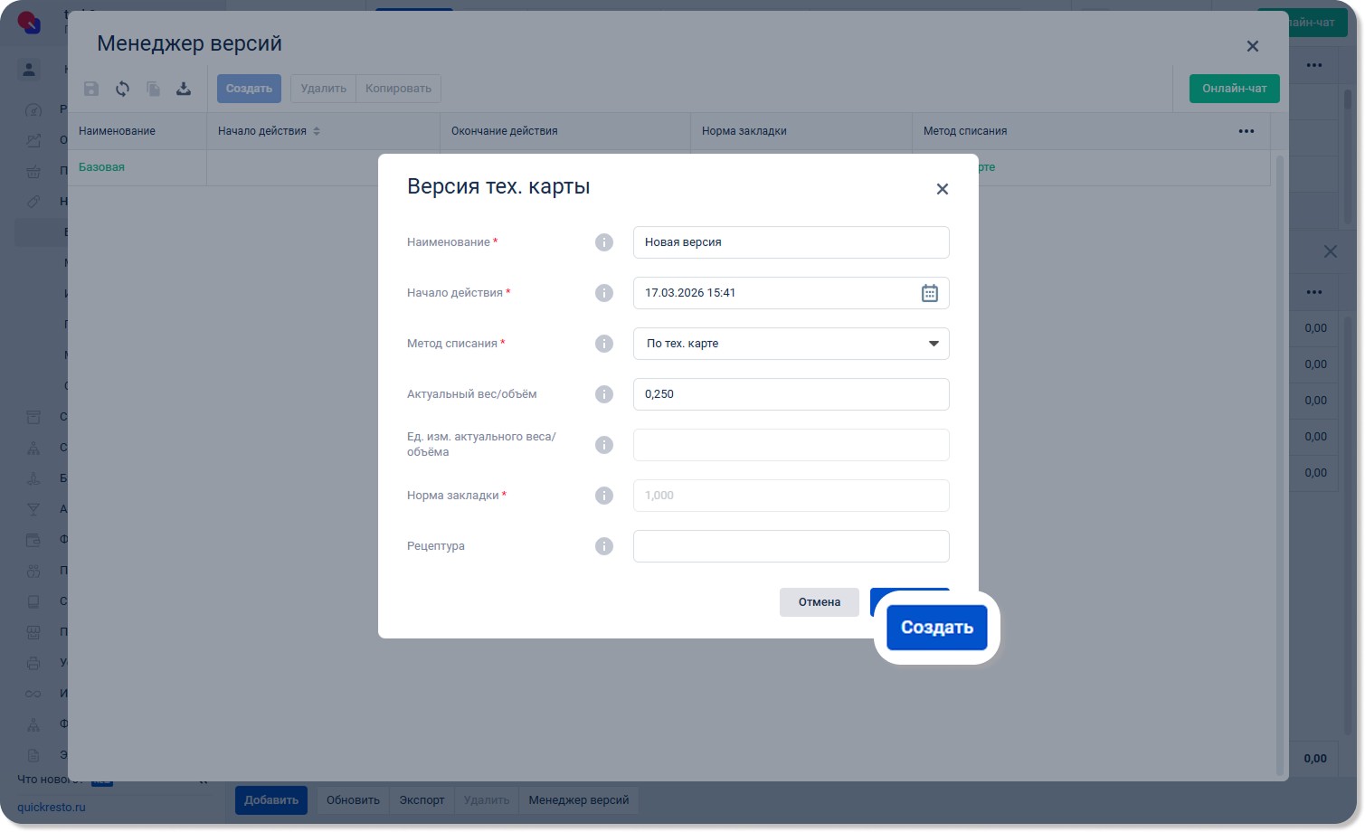Image resolution: width=1365 pixels, height=832 pixels.
Task: Open the Метод списания dropdown
Action: (791, 344)
